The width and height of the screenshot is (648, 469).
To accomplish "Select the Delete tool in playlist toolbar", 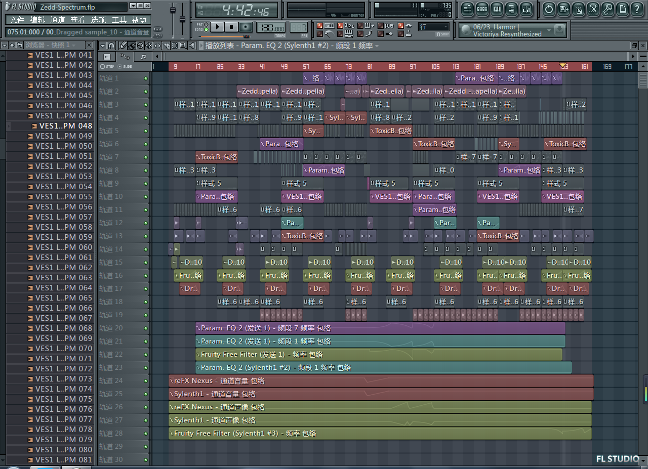I will (x=140, y=46).
